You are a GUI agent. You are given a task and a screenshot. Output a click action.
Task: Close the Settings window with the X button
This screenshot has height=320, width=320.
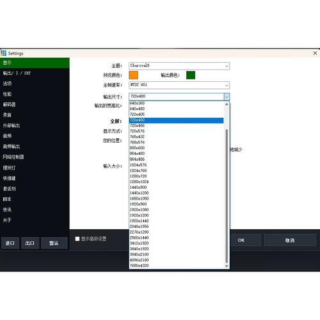(315, 53)
